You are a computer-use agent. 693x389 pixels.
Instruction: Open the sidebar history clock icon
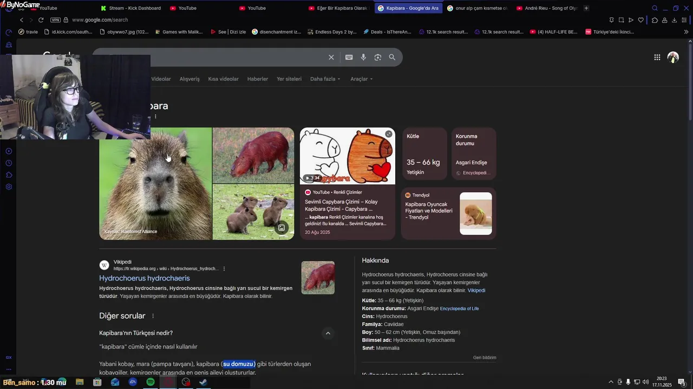pyautogui.click(x=9, y=163)
